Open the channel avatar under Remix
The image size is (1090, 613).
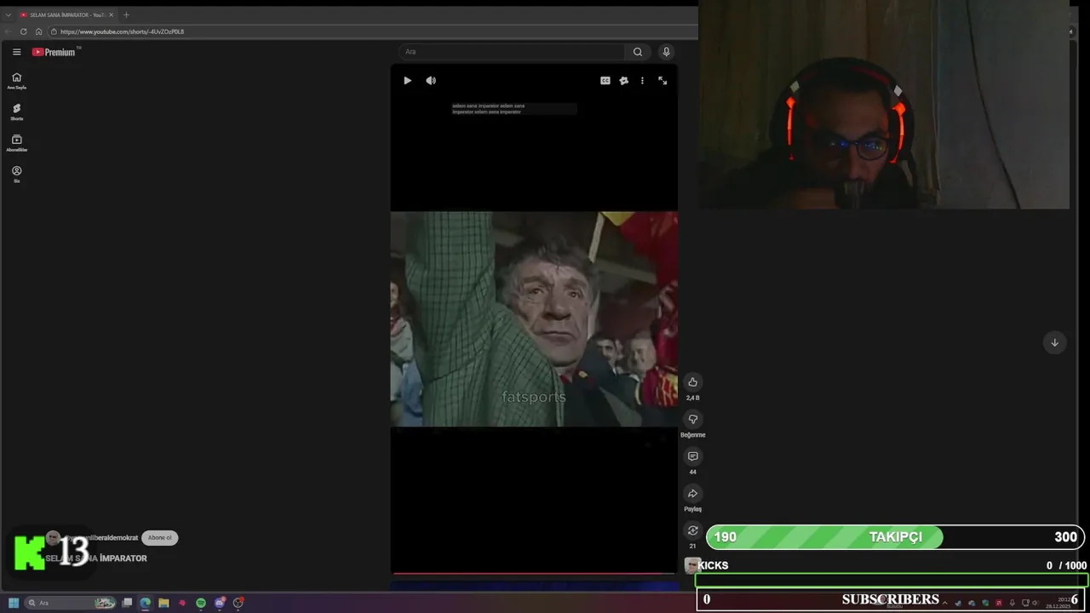coord(692,565)
